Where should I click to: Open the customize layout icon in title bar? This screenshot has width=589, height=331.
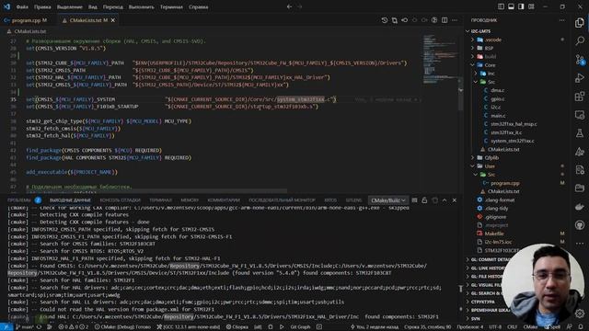531,6
